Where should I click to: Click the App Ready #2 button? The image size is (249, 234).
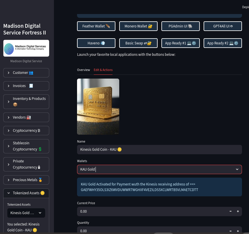click(x=223, y=43)
